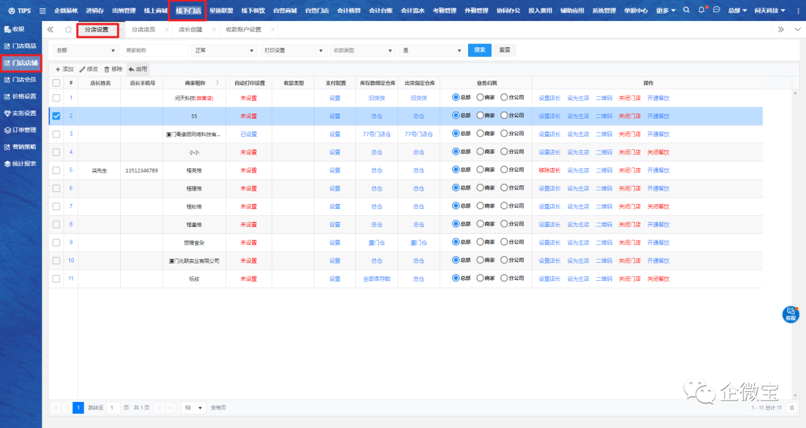Open the 更多 menu in top navigation

point(666,10)
